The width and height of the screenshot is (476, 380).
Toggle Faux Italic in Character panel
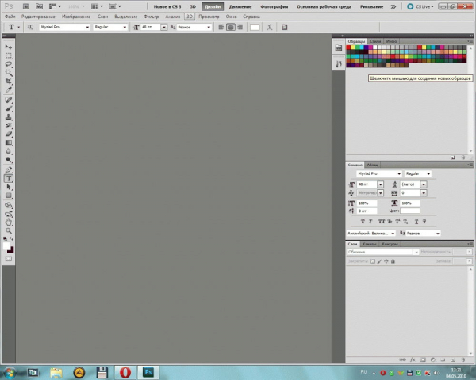370,222
